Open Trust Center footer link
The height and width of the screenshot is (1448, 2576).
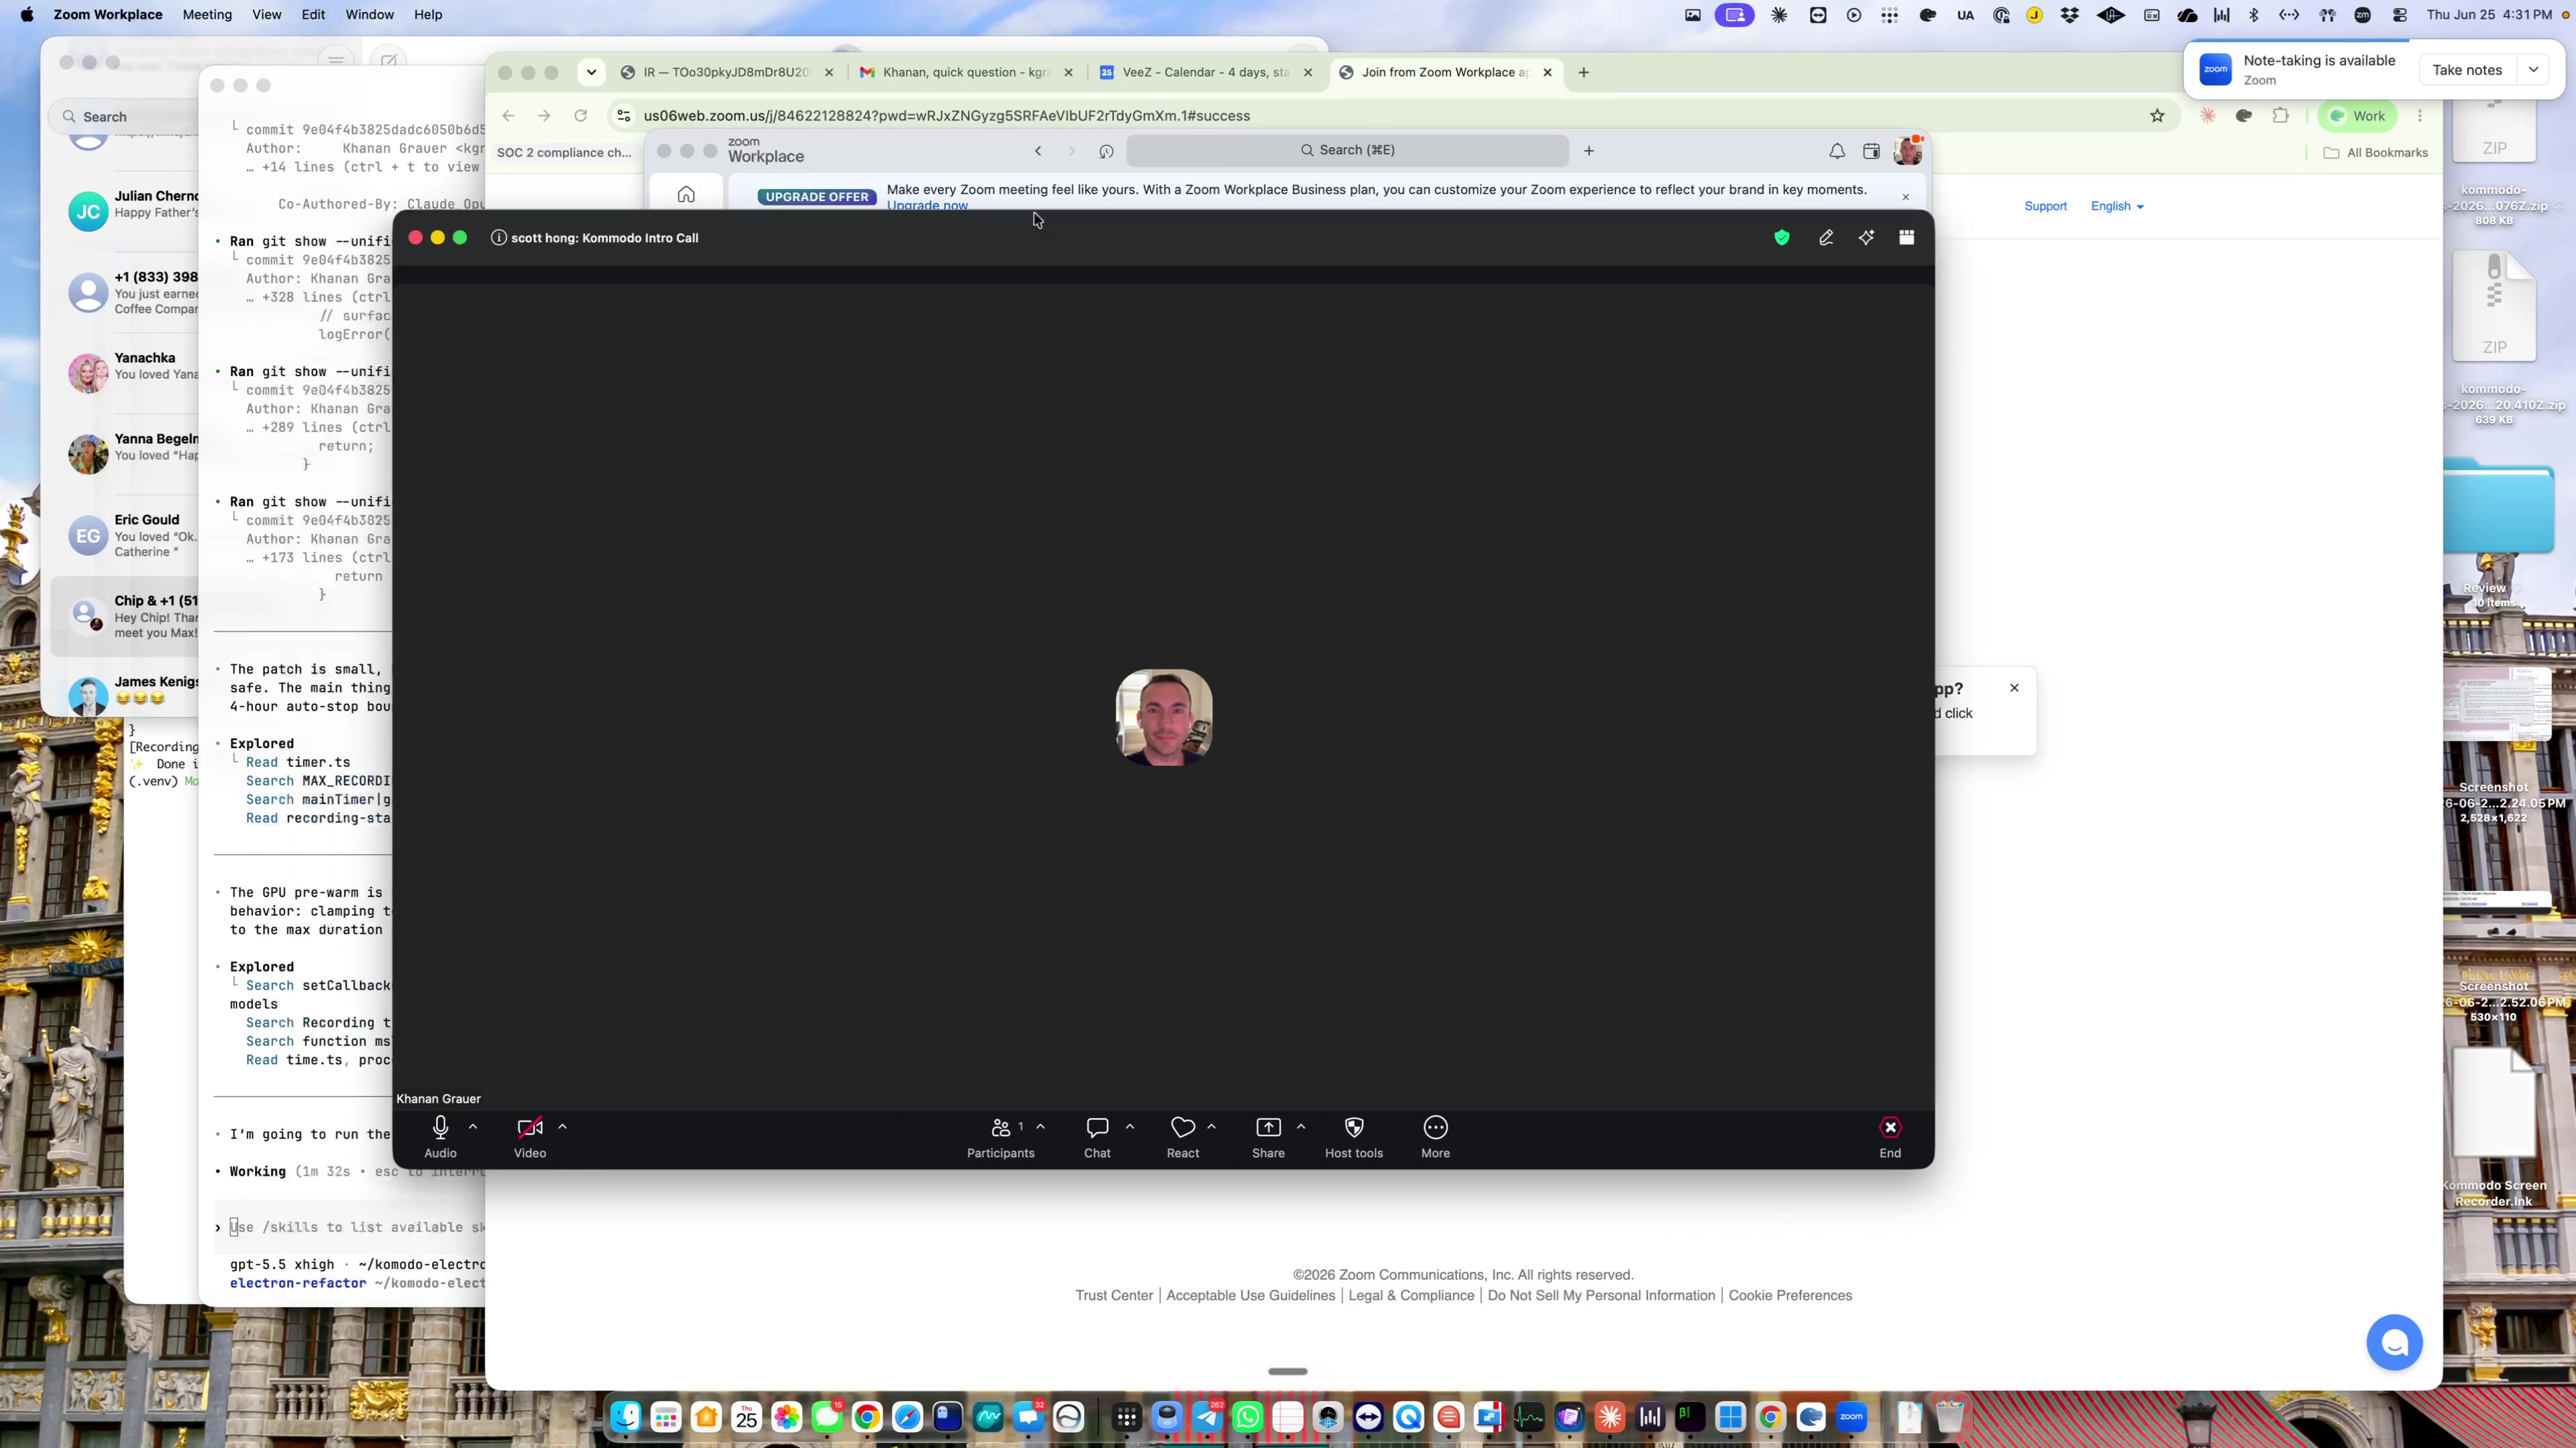point(1114,1295)
